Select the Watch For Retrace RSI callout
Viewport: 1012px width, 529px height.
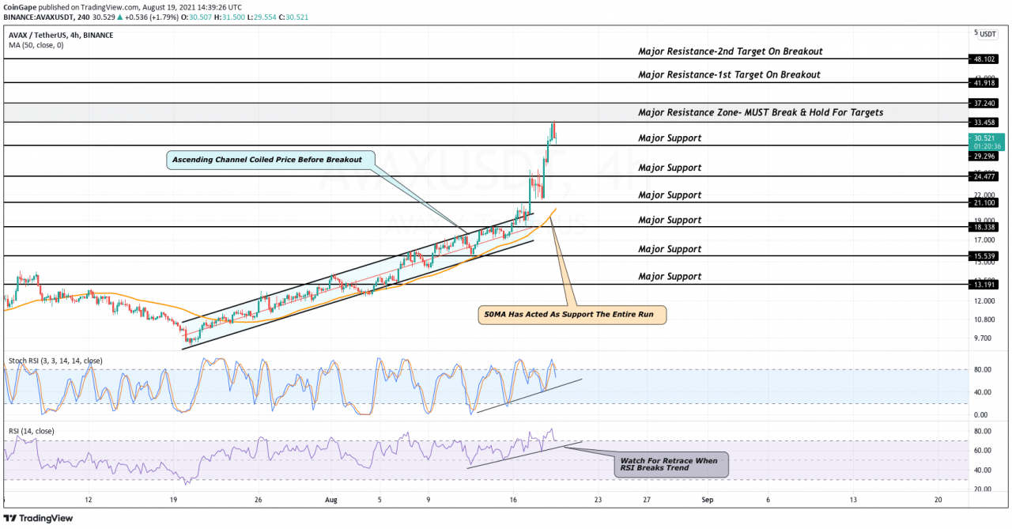pyautogui.click(x=670, y=464)
